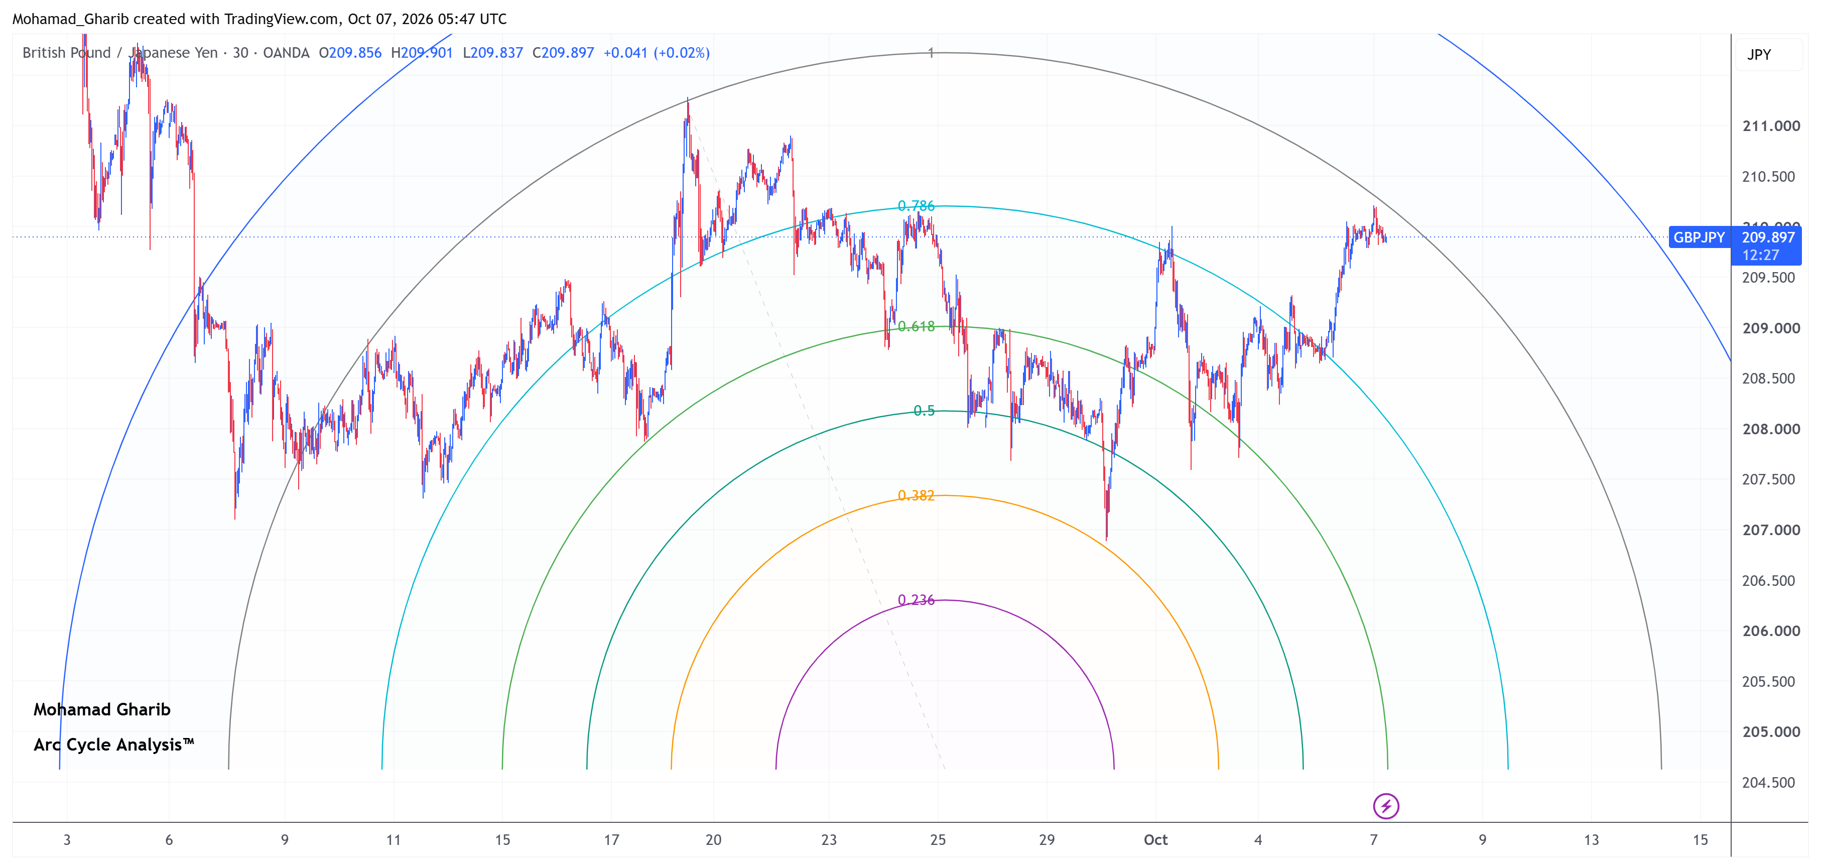
Task: Click the 206.500 price axis label
Action: (1769, 581)
